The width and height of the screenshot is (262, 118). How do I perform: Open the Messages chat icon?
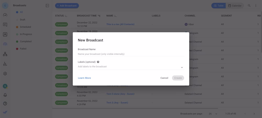point(5,25)
